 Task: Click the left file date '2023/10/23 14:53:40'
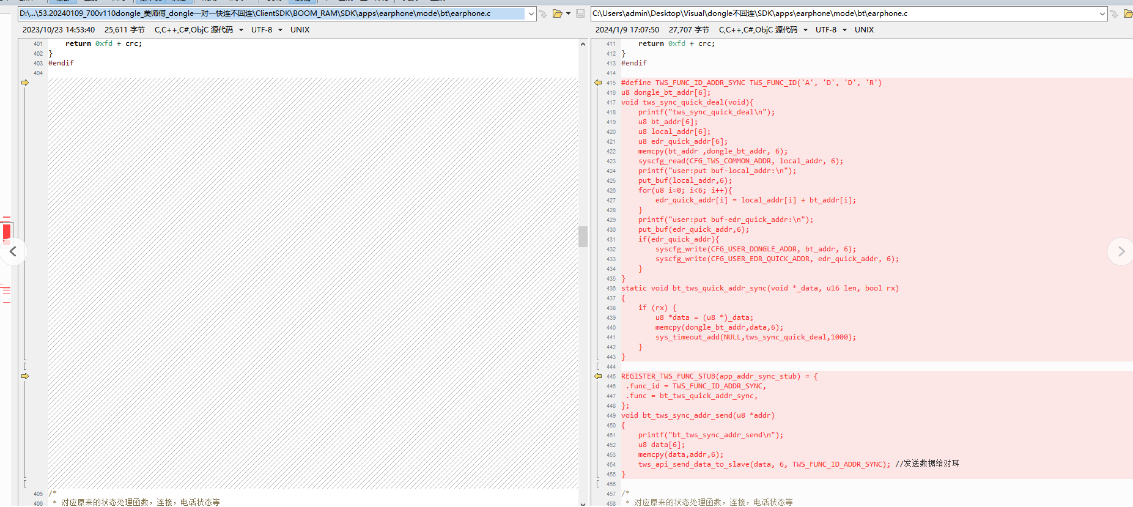59,29
